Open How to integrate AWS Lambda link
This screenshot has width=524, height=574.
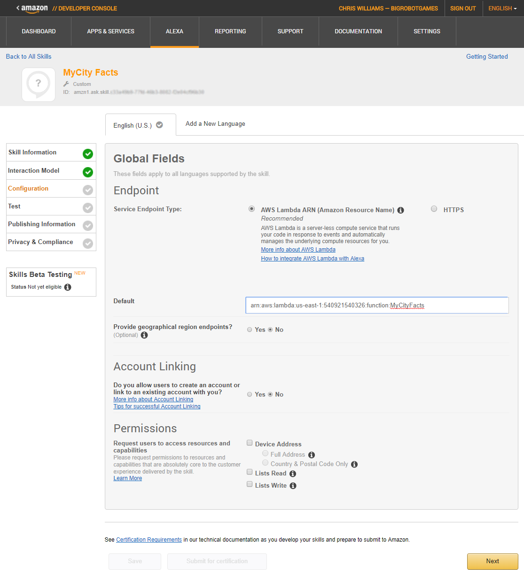click(313, 259)
